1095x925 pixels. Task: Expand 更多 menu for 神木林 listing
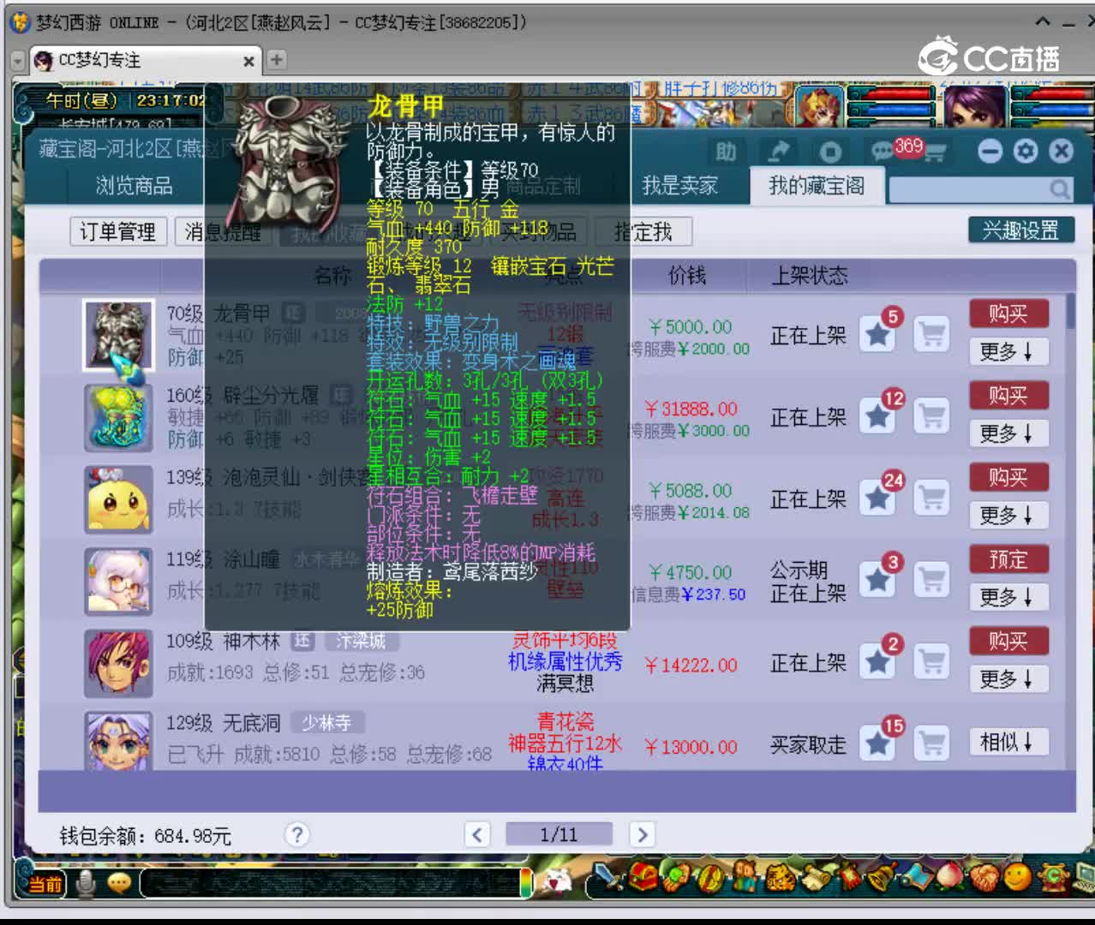(x=1008, y=679)
